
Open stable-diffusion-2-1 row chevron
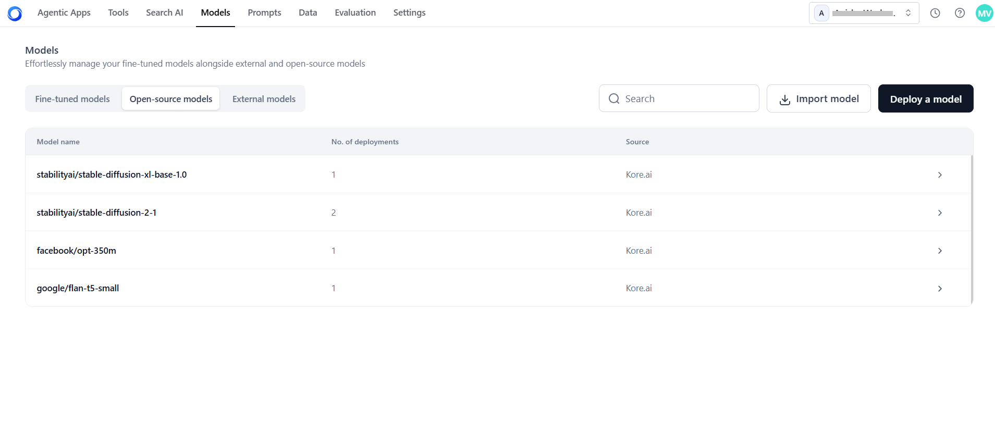click(x=940, y=213)
